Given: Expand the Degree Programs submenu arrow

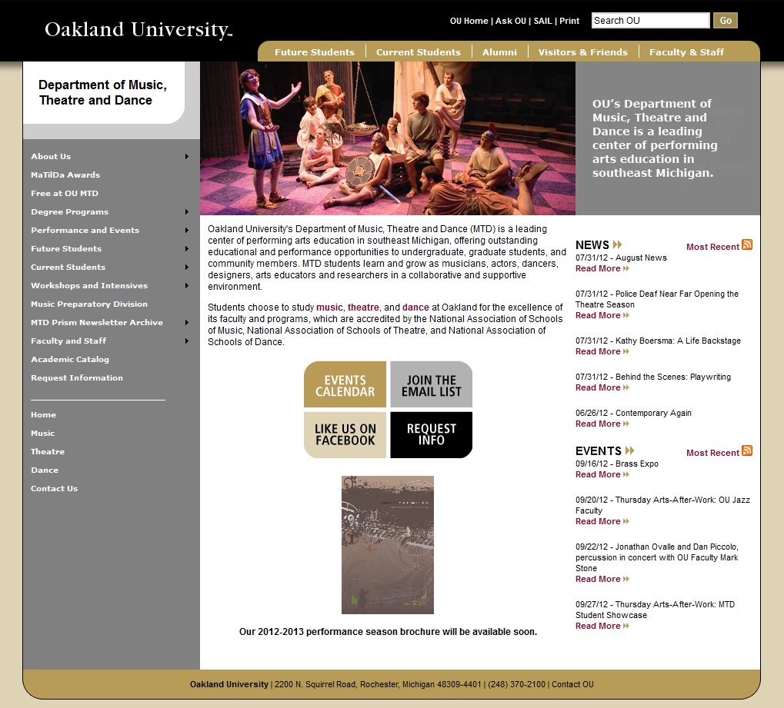Looking at the screenshot, I should point(186,212).
